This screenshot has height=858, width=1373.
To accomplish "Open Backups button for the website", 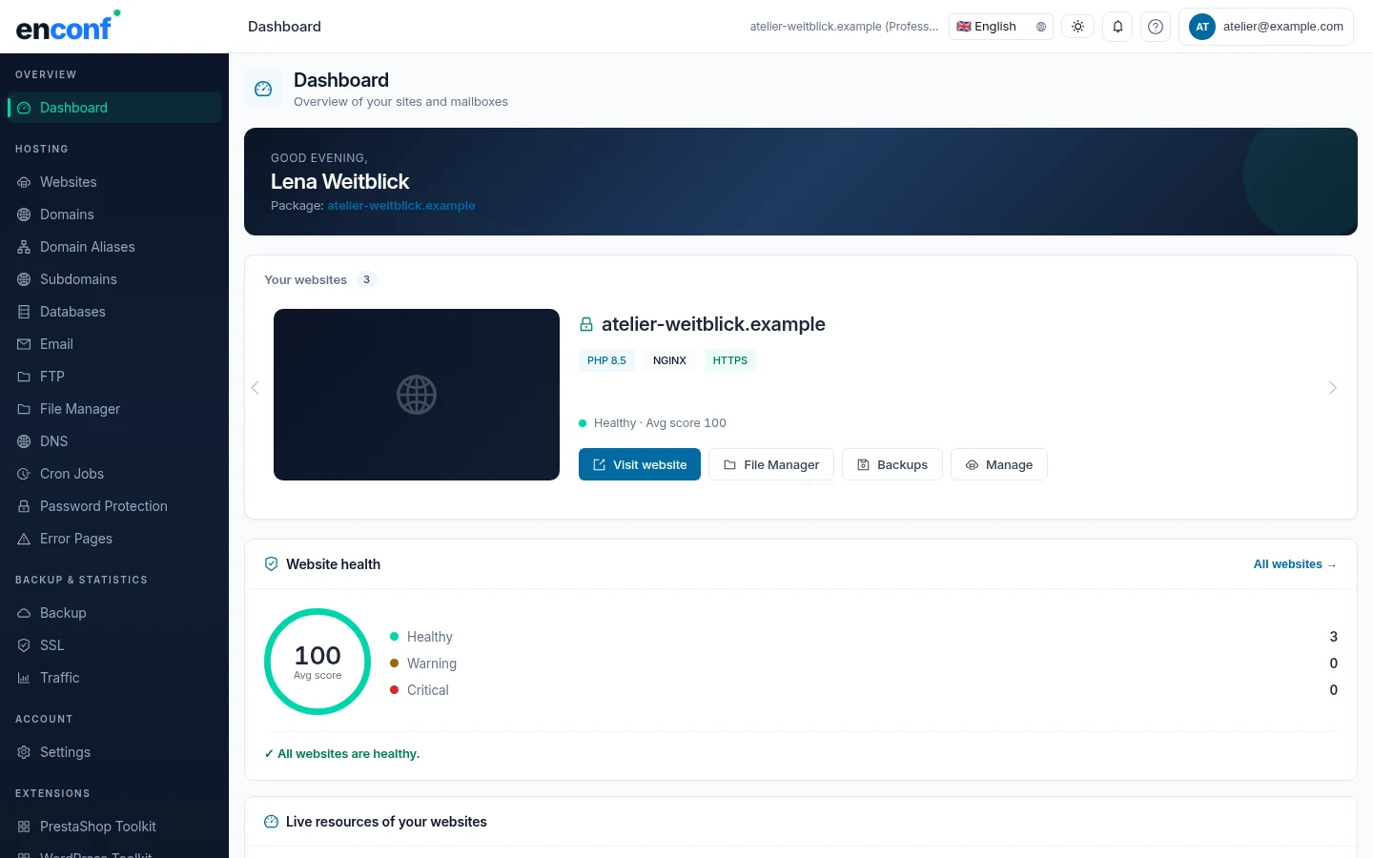I will [x=892, y=464].
